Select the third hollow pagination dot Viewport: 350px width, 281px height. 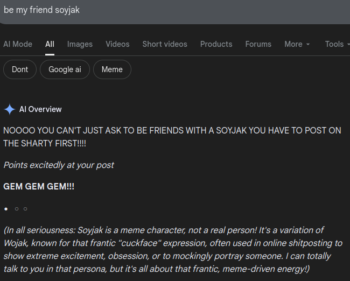click(25, 208)
